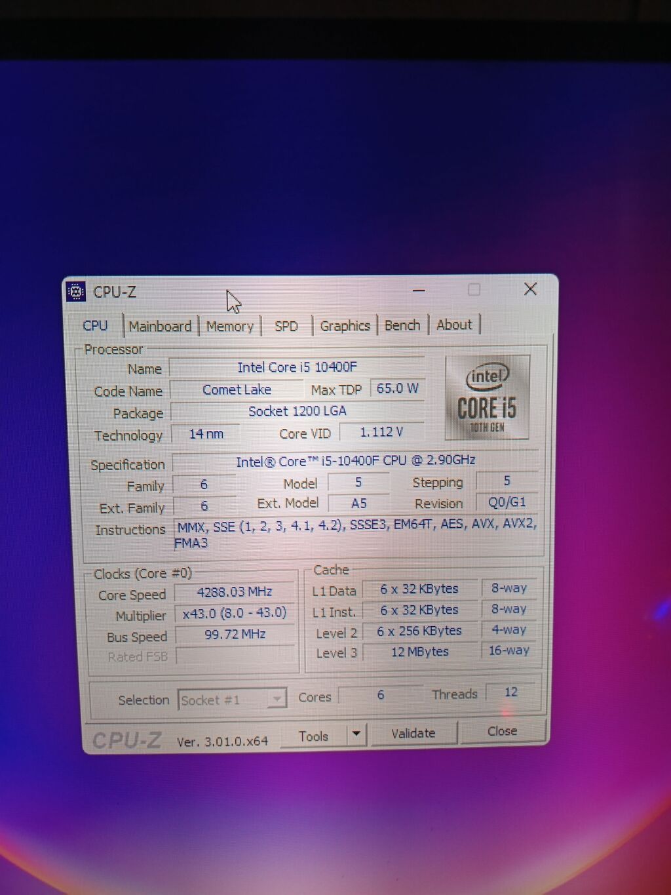This screenshot has height=895, width=671.
Task: Switch to the Bench tab
Action: tap(402, 325)
